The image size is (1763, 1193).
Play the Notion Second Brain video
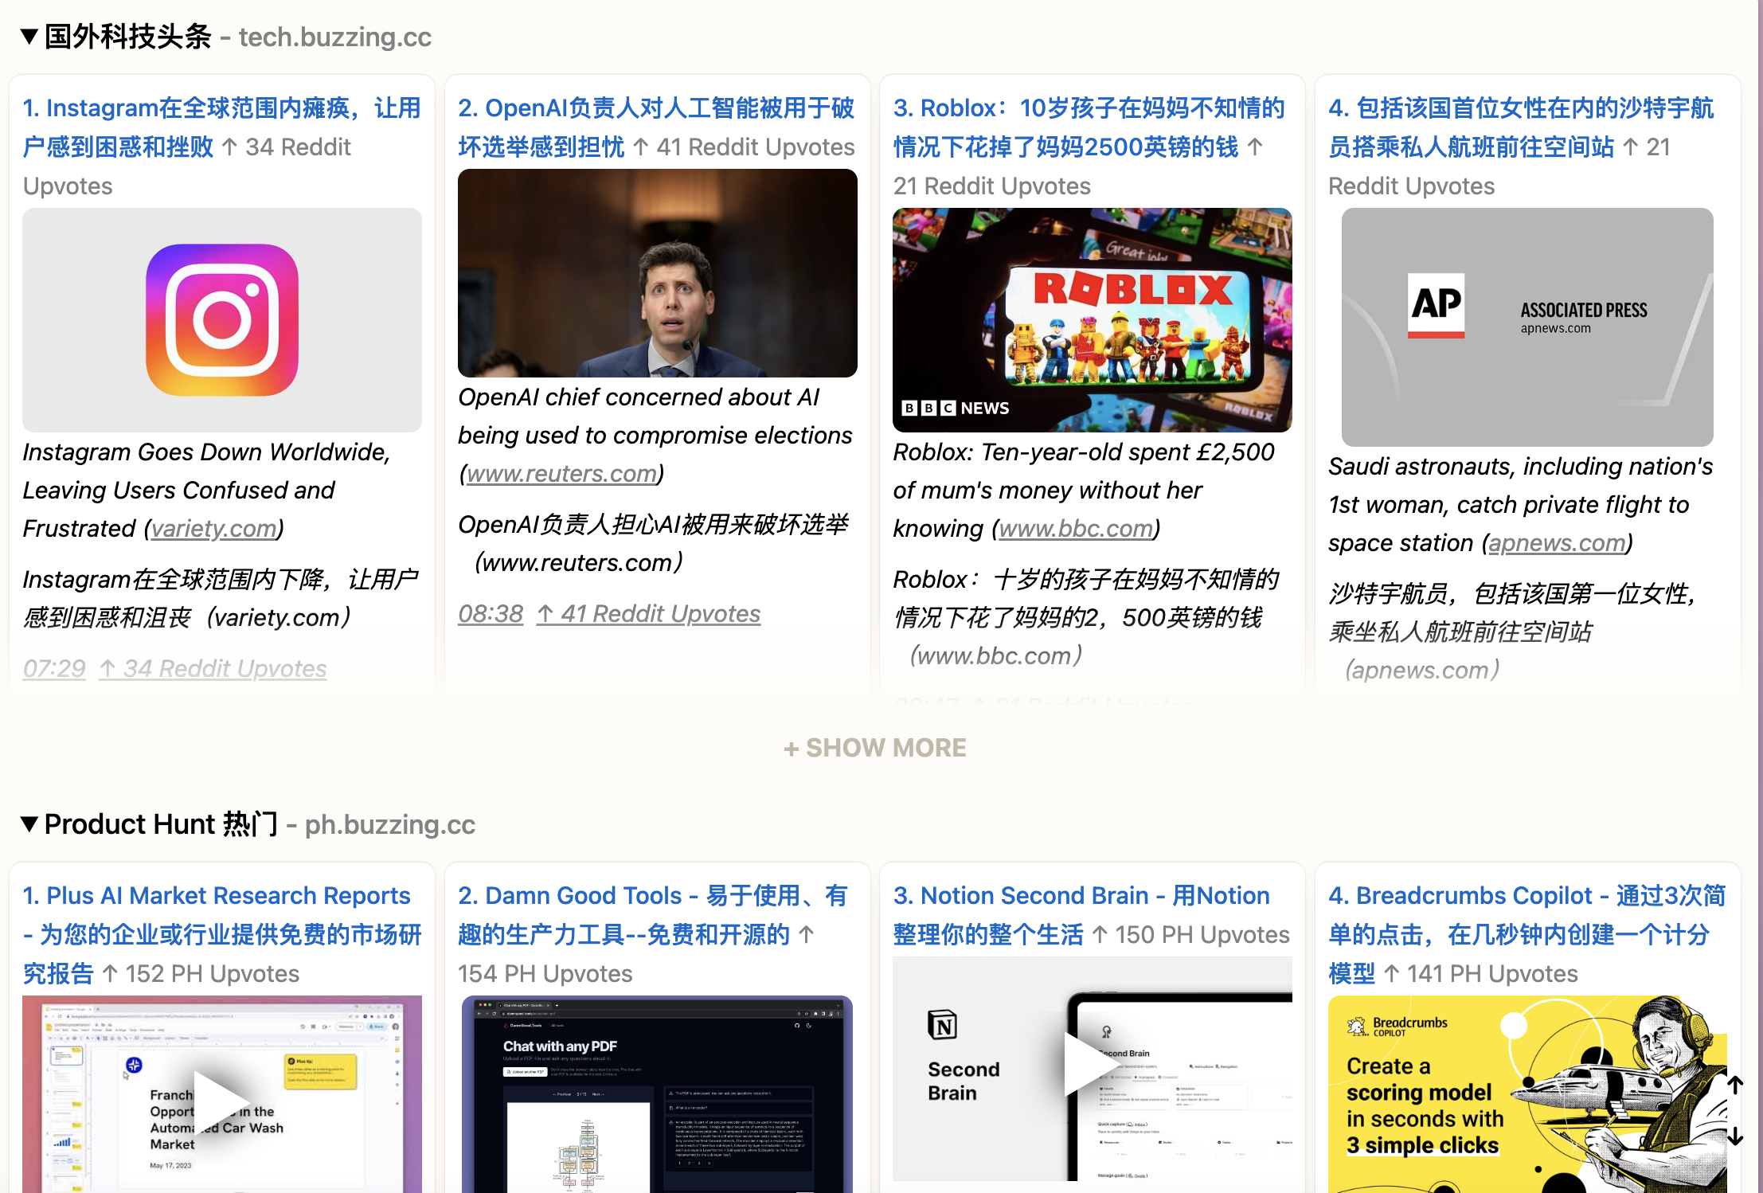(x=1091, y=1064)
